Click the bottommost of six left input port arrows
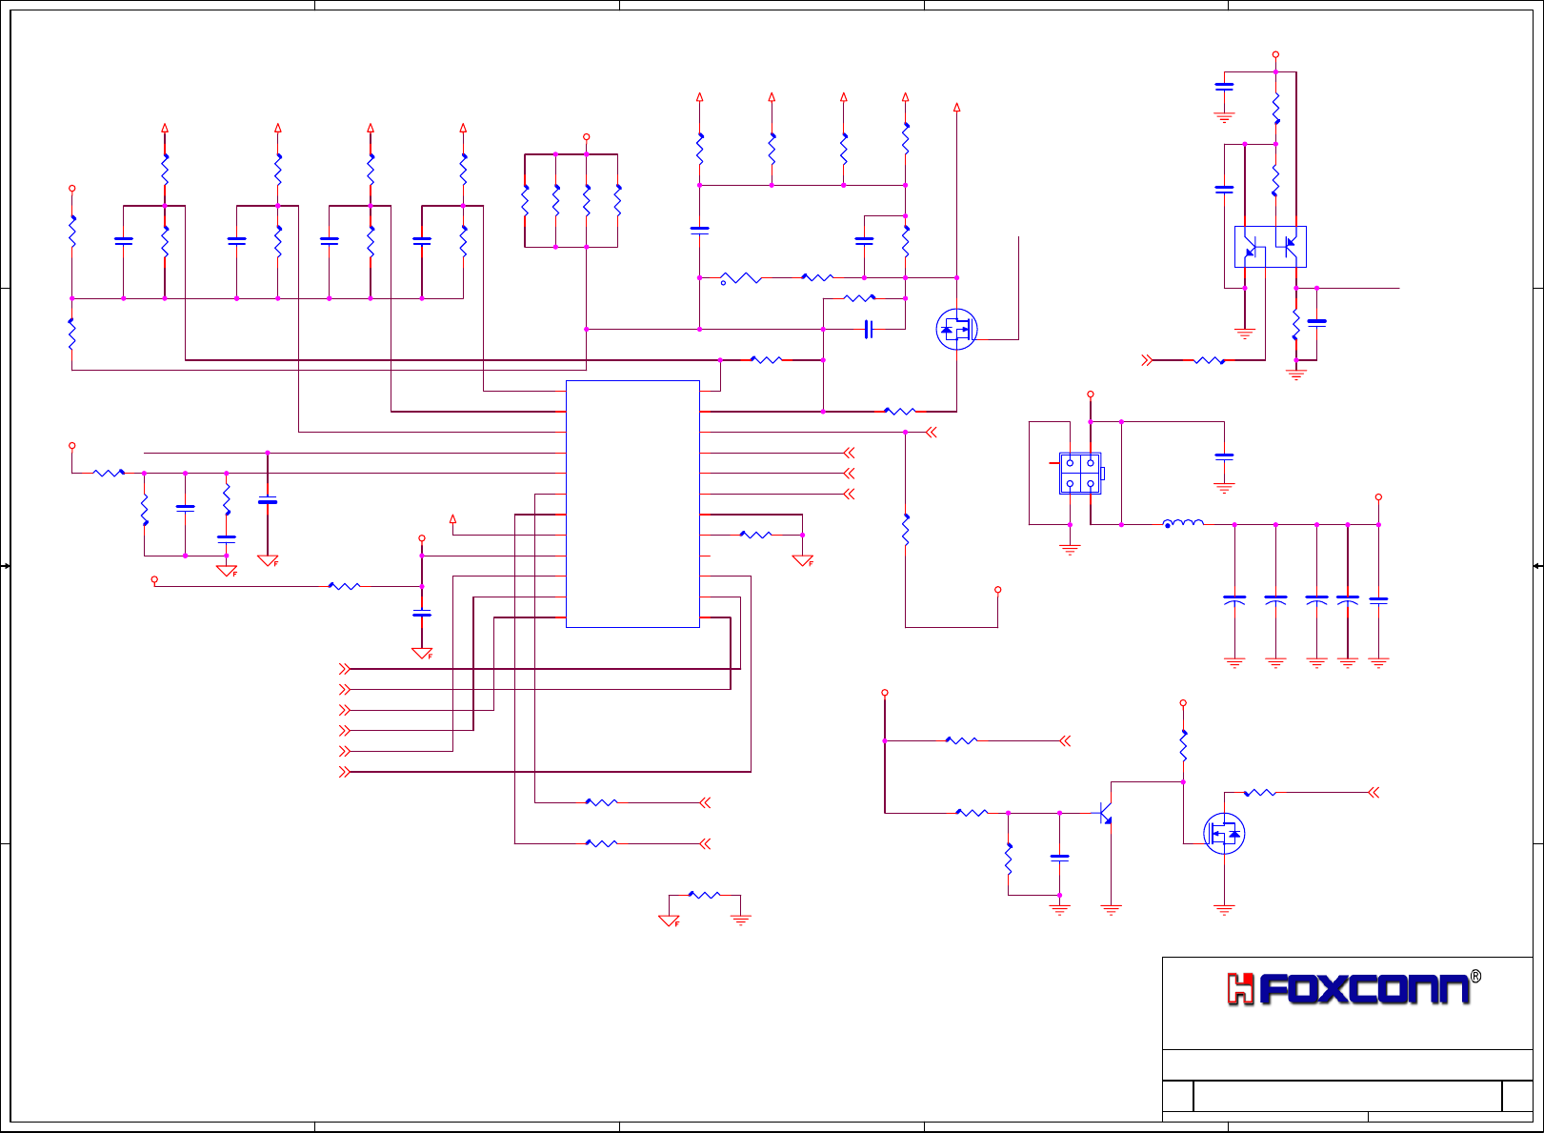 click(x=345, y=772)
